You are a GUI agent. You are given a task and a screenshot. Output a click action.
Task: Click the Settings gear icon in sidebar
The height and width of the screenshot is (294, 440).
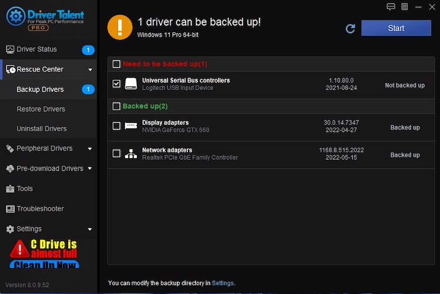10,229
